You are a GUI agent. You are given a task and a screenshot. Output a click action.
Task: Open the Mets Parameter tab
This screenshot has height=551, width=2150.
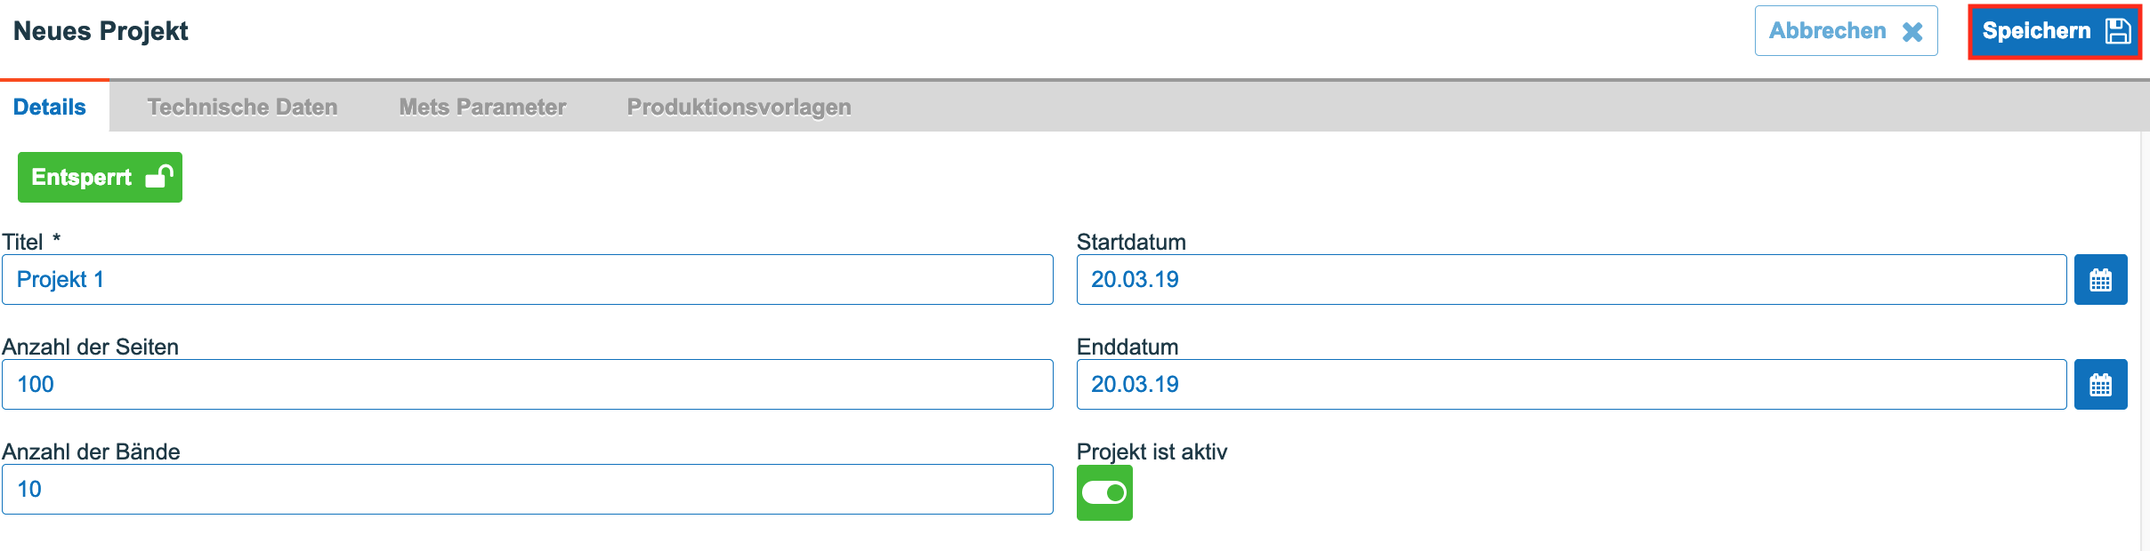tap(482, 107)
